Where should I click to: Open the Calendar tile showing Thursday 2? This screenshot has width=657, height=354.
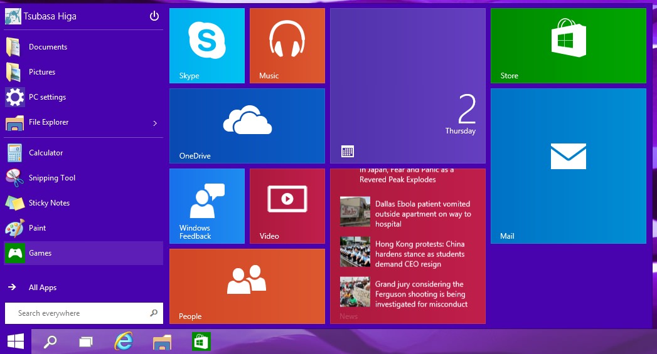408,86
